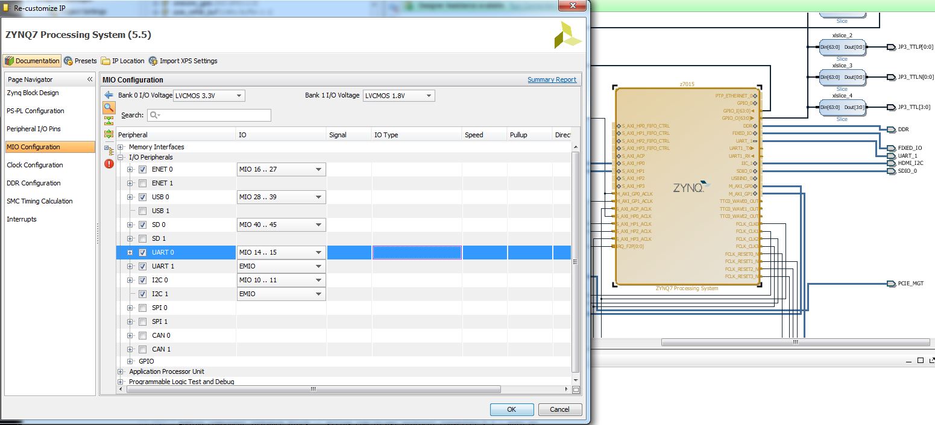The width and height of the screenshot is (935, 425).
Task: Open the Bank 0 I/O Voltage dropdown
Action: point(209,96)
